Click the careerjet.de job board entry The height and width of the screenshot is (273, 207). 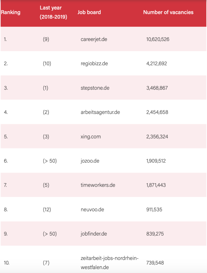pos(94,39)
